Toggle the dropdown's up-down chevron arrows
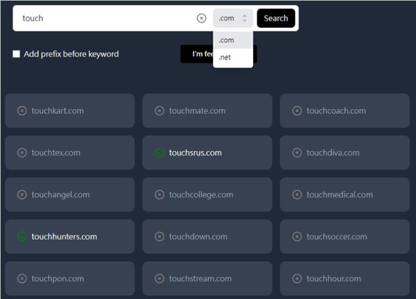 click(x=244, y=18)
